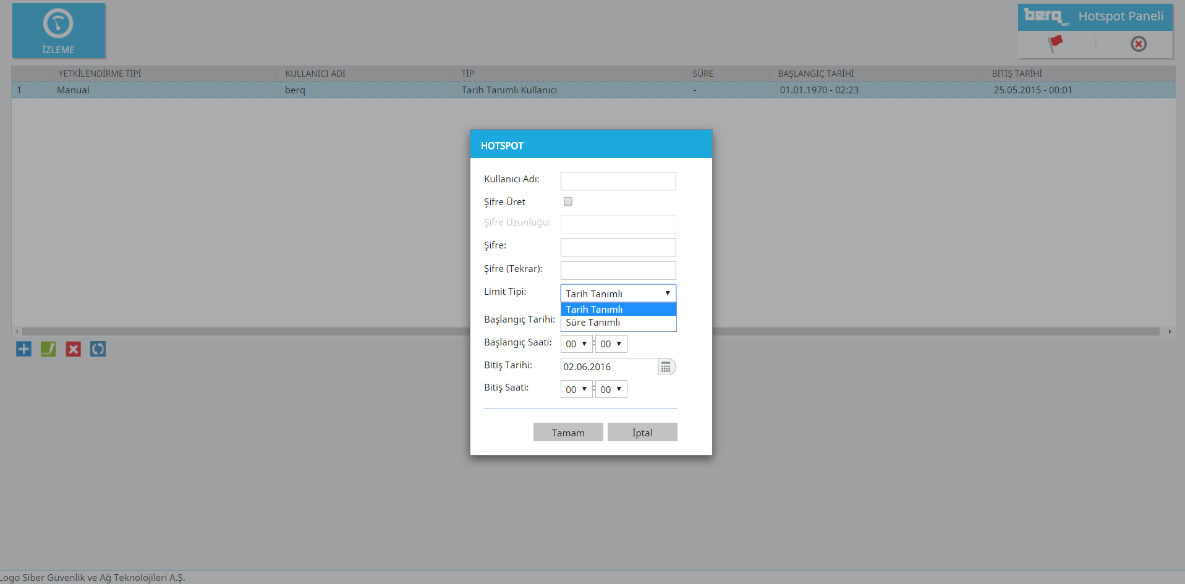Click the '01.01.1970 - 02:23' cell
This screenshot has width=1185, height=584.
pyautogui.click(x=819, y=90)
